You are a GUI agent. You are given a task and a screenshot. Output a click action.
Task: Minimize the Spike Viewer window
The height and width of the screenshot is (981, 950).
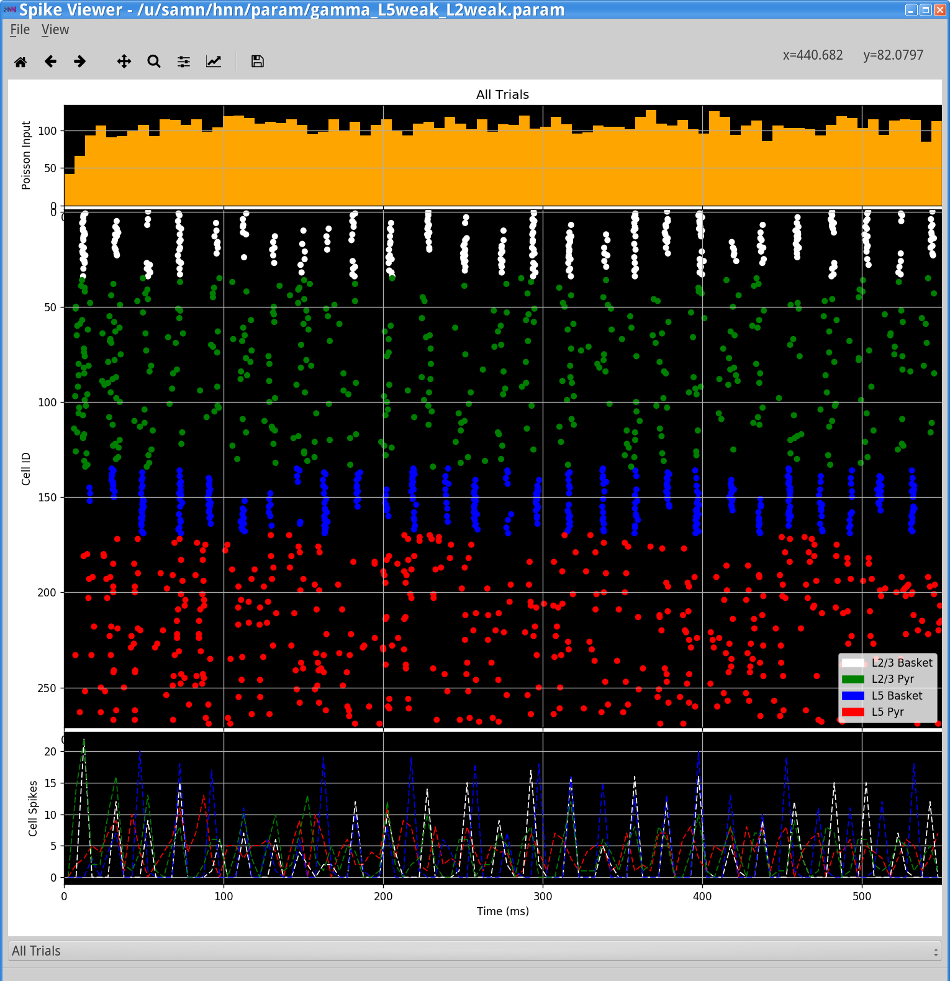911,10
